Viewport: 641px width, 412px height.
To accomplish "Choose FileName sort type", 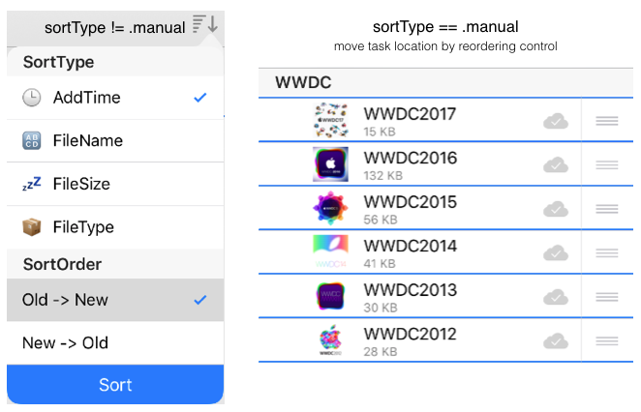I will pyautogui.click(x=115, y=141).
